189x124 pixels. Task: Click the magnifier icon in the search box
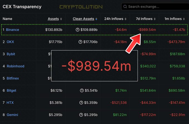pos(125,6)
